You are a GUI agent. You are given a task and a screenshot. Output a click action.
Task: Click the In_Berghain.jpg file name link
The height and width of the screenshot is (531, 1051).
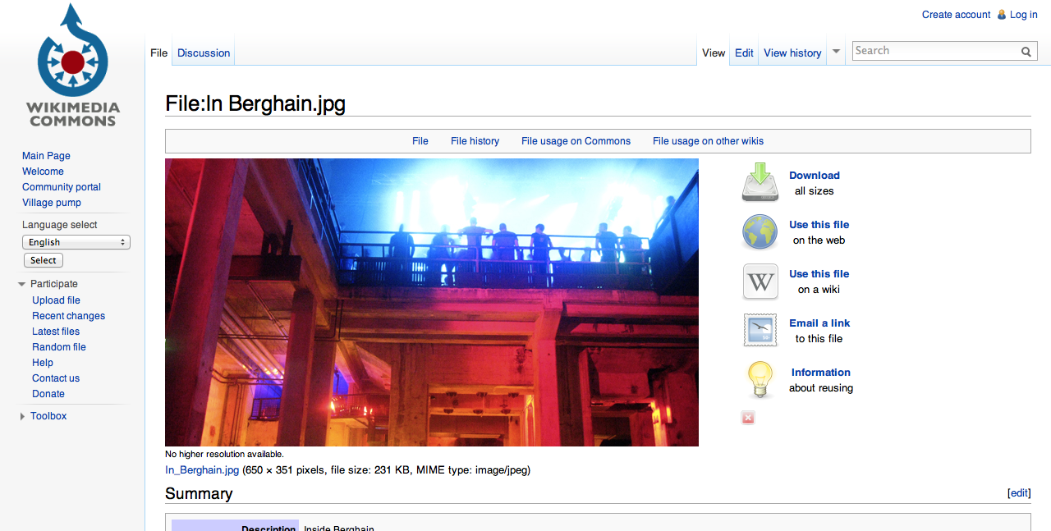coord(202,470)
